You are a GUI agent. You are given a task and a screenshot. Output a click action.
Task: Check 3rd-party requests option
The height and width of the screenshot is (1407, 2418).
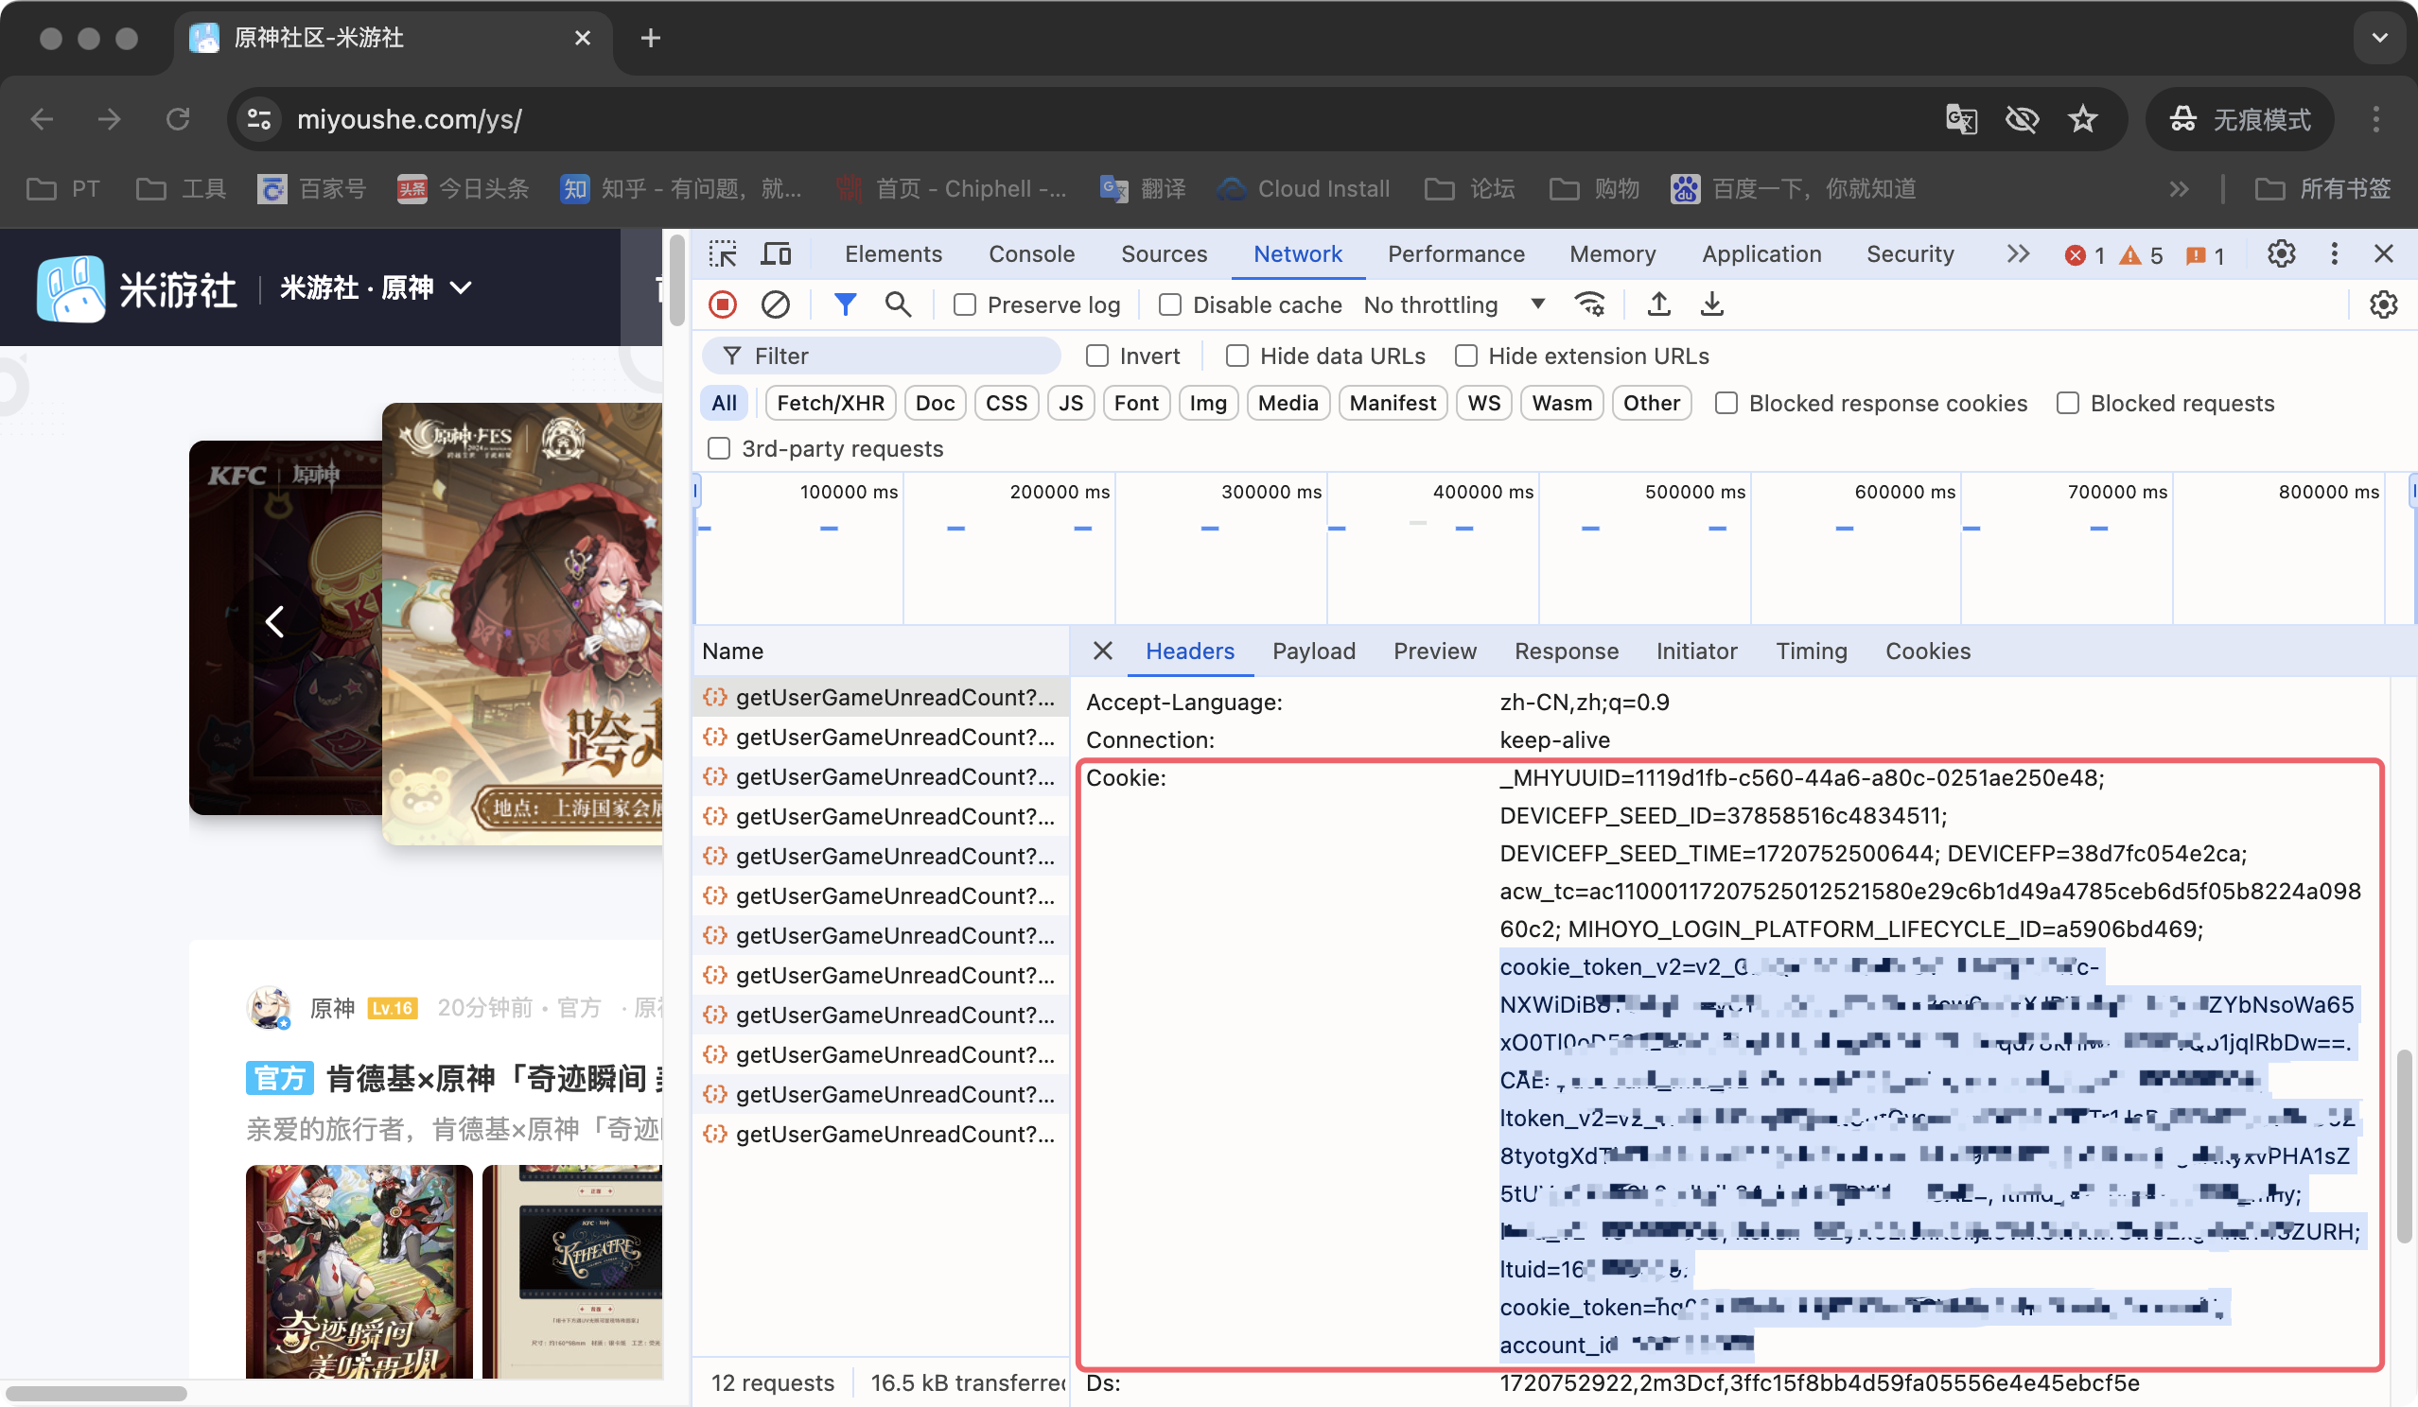pos(719,449)
